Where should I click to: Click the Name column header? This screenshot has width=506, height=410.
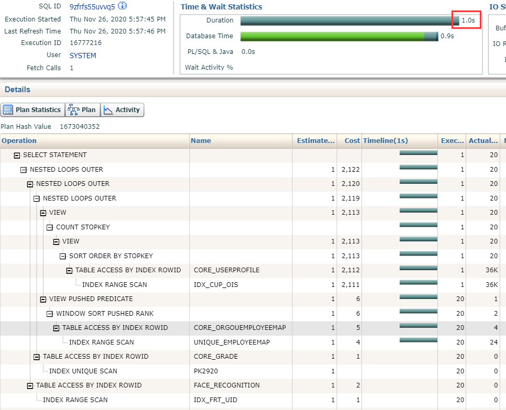(201, 141)
